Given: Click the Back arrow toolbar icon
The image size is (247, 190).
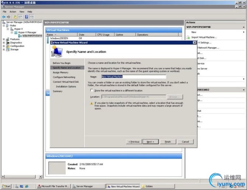Looking at the screenshot, I should 4,17.
